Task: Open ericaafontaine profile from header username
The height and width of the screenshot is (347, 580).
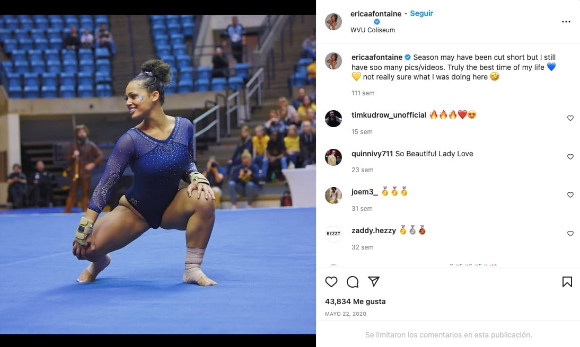Action: tap(376, 14)
